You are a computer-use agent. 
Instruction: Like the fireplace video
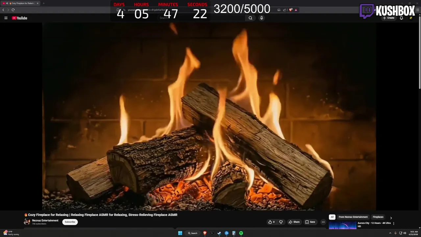point(271,222)
